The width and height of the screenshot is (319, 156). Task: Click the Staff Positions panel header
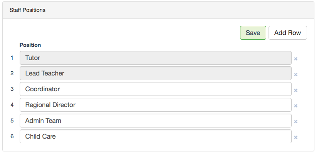click(x=27, y=10)
